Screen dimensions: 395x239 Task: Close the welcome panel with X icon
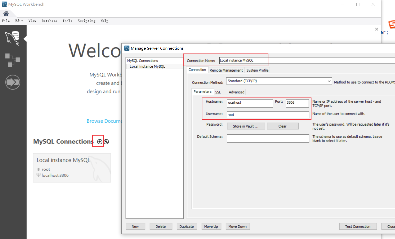point(376,29)
